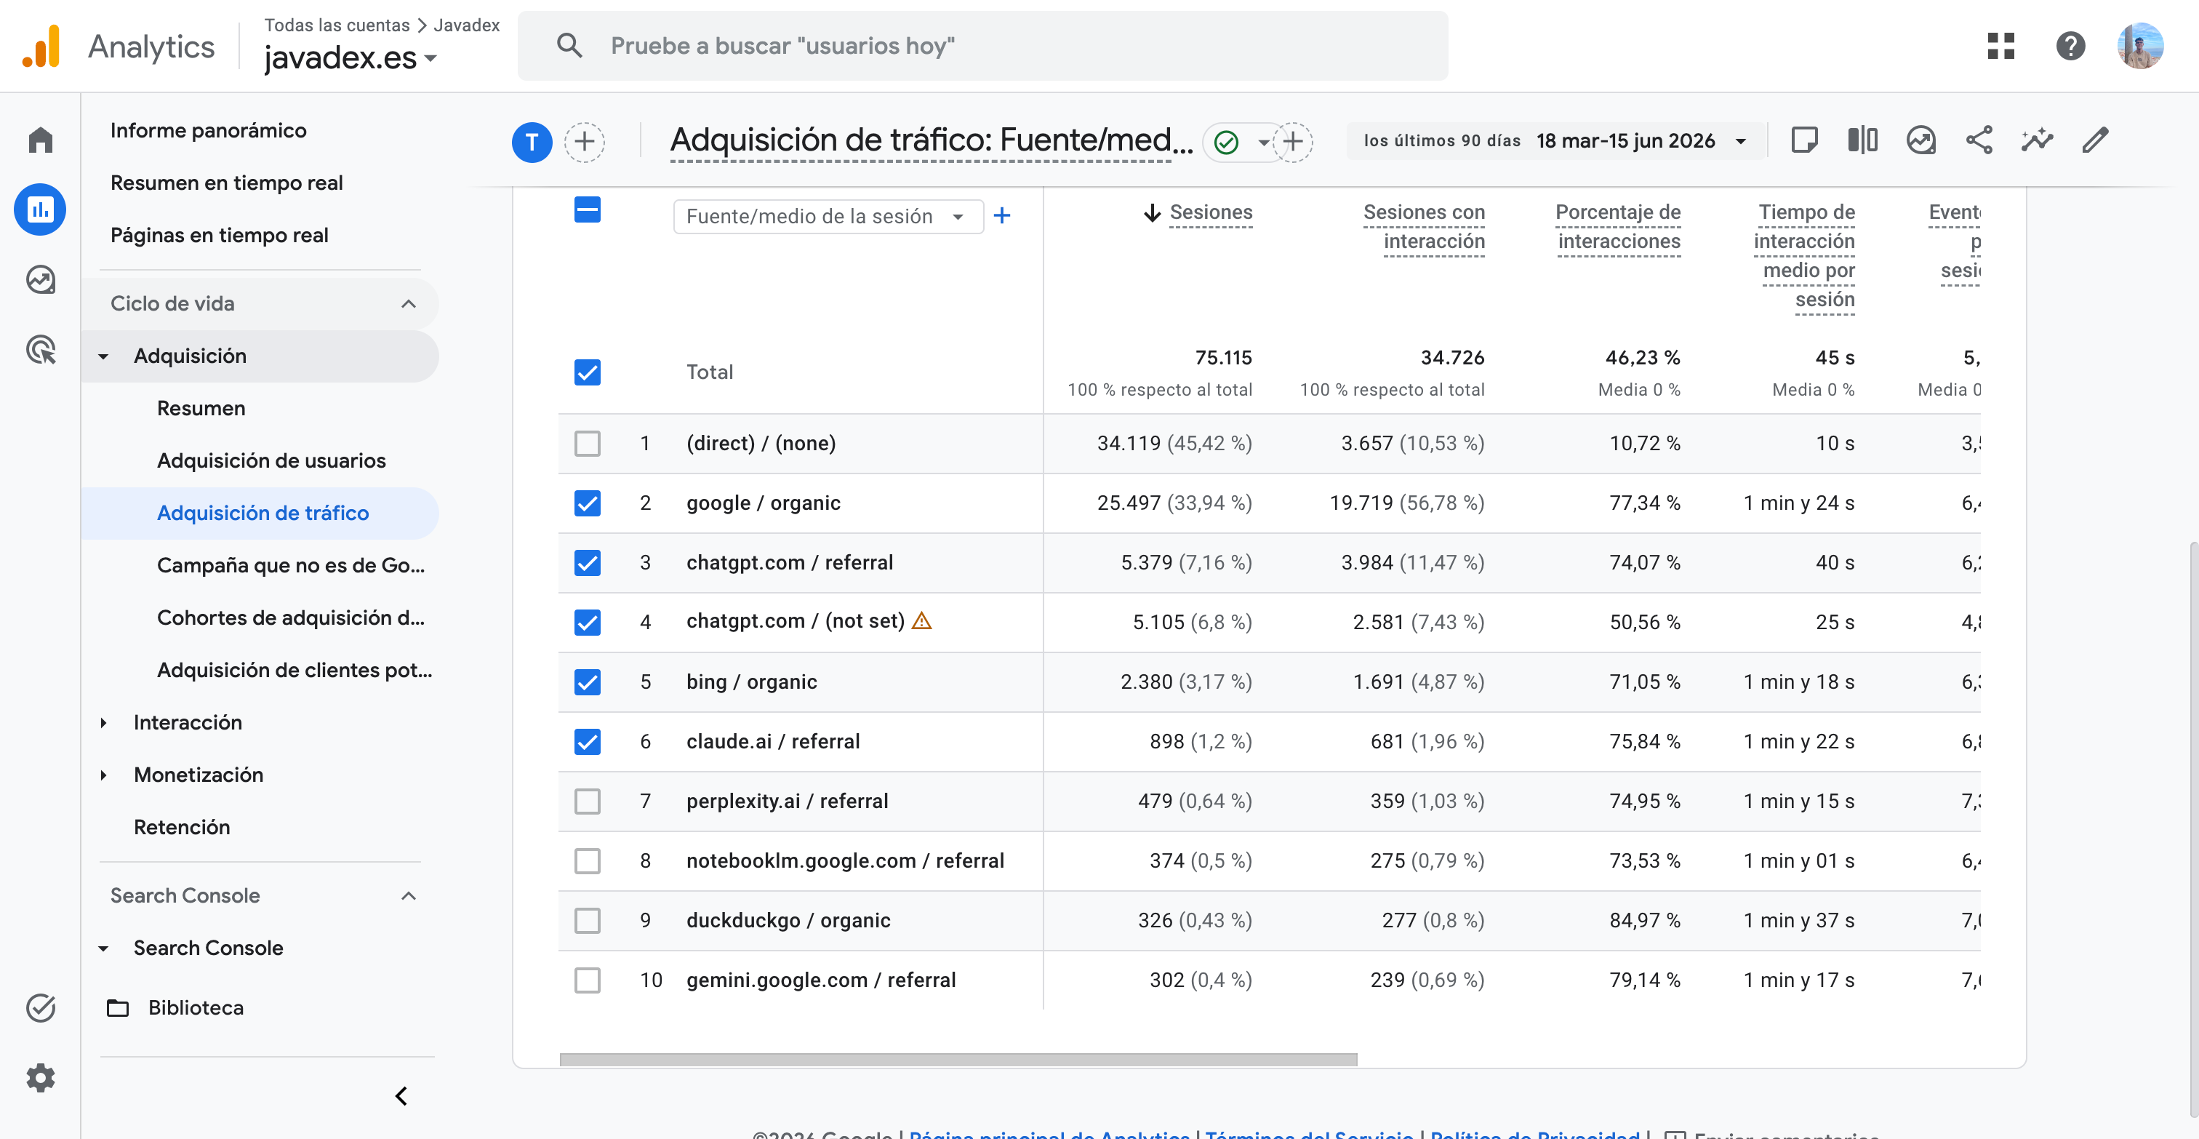Viewport: 2199px width, 1139px height.
Task: Sort by Sesiones column header
Action: point(1211,212)
